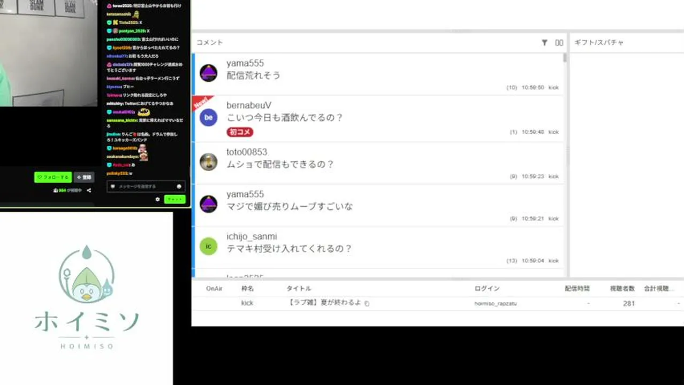Click the gray subscribe button on Kick
Viewport: 684px width, 385px height.
coord(84,177)
